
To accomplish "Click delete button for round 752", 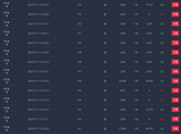I will tap(175, 24).
